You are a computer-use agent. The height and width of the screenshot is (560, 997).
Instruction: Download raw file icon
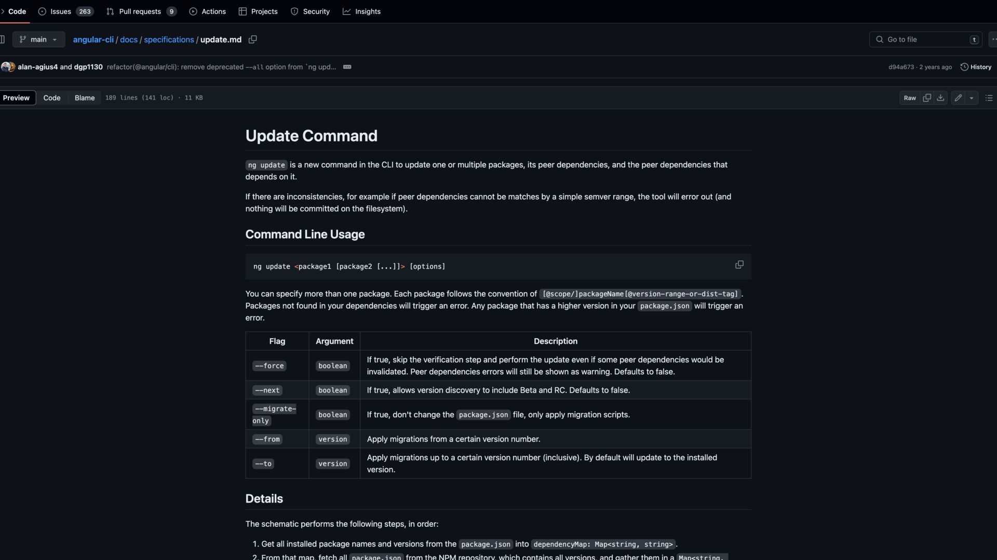tap(940, 98)
